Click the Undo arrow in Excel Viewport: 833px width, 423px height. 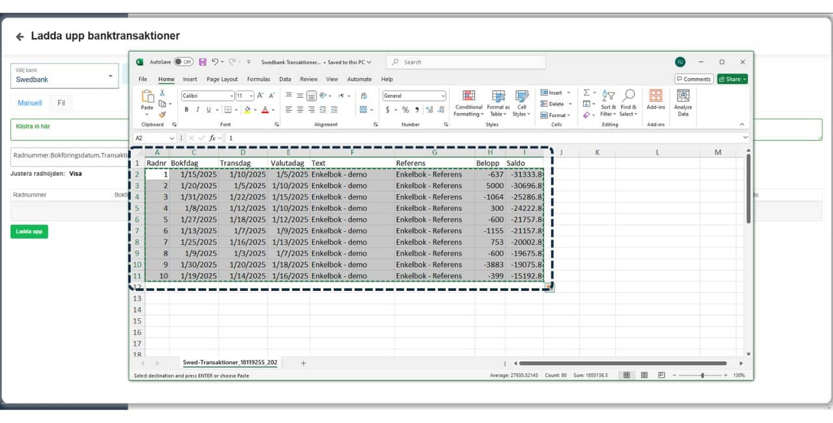(x=215, y=62)
